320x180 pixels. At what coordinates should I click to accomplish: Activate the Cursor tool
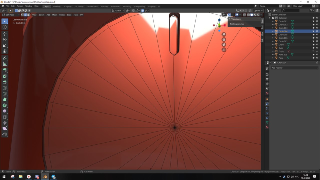pos(4,27)
